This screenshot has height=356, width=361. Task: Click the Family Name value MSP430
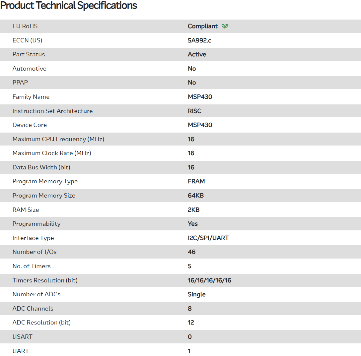tap(200, 97)
